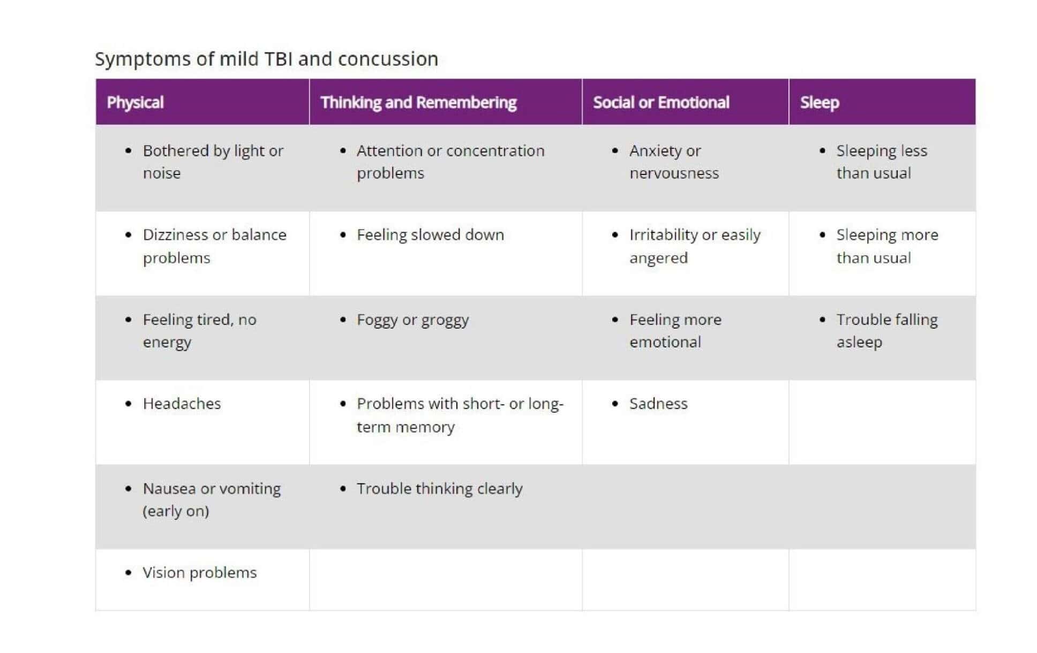Screen dimensions: 1037x653
Task: Select the Sleep column header
Action: click(882, 102)
